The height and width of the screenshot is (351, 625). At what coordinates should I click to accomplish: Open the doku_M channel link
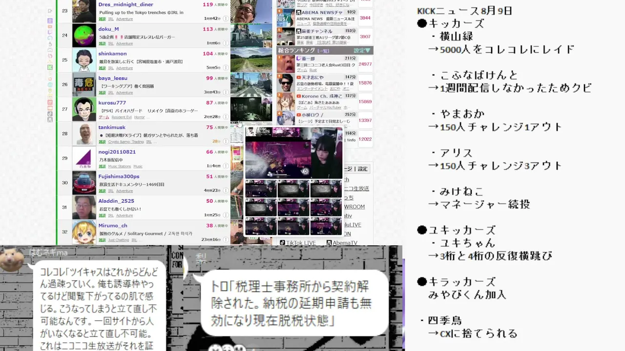pyautogui.click(x=108, y=29)
